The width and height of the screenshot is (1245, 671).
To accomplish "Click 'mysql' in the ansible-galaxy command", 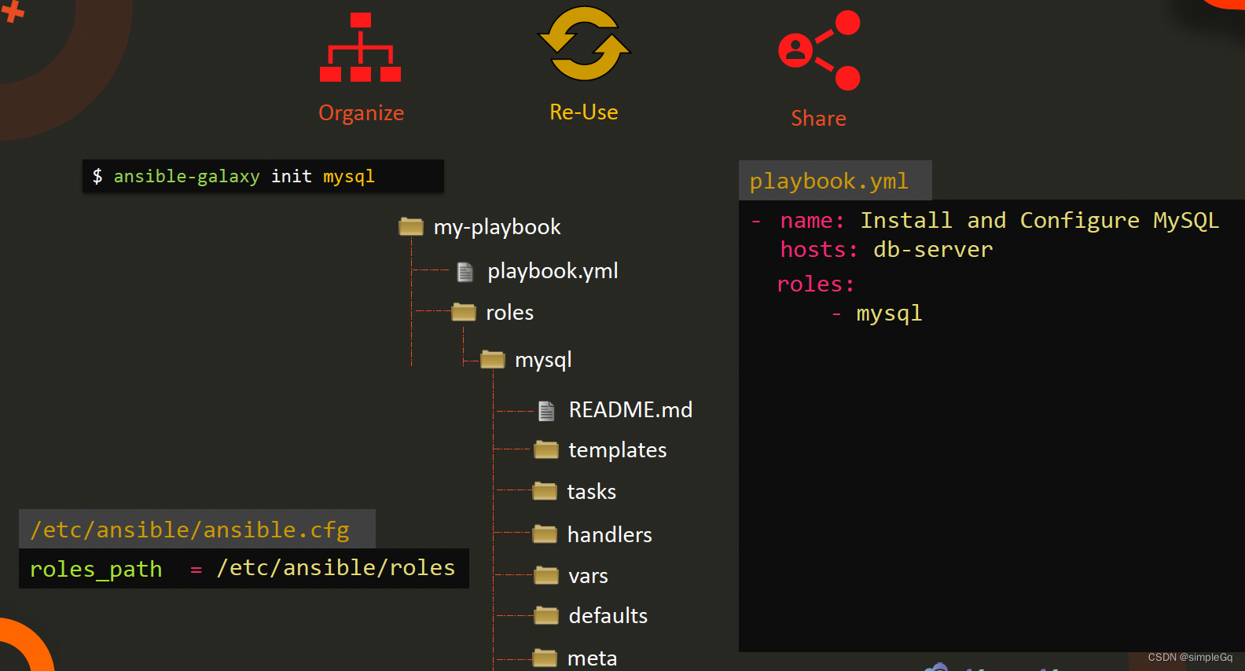I will [349, 178].
